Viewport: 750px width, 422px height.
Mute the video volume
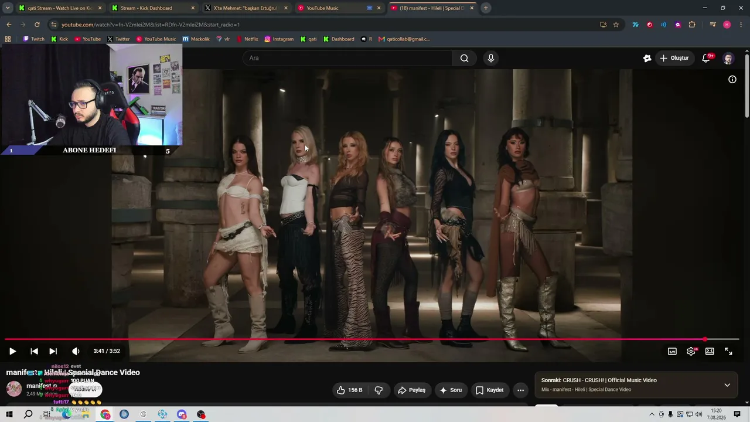point(76,351)
